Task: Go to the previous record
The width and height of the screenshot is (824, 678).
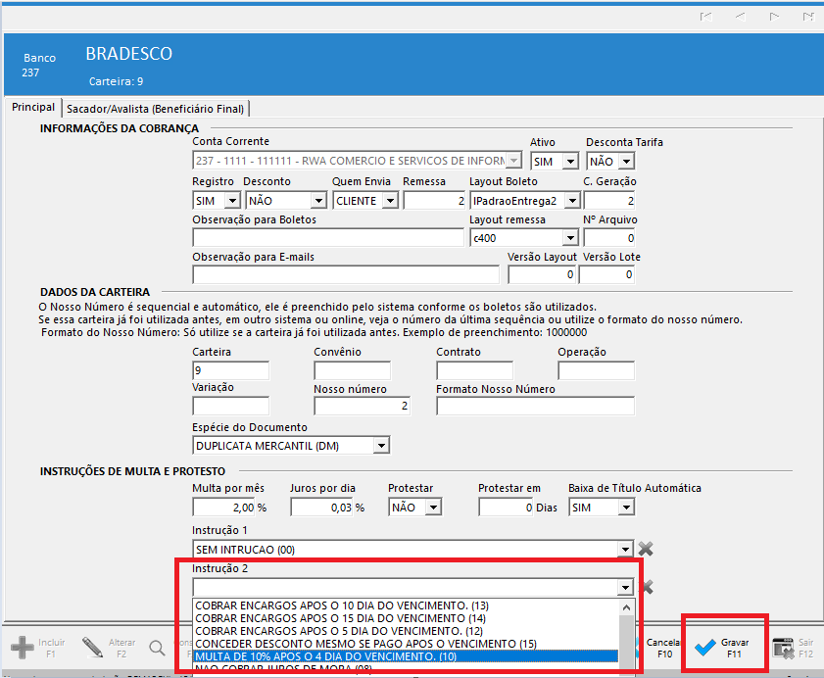Action: click(x=740, y=17)
